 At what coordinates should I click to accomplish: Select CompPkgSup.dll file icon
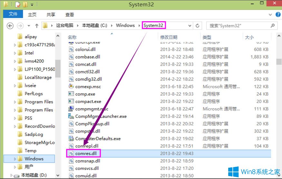(71, 124)
